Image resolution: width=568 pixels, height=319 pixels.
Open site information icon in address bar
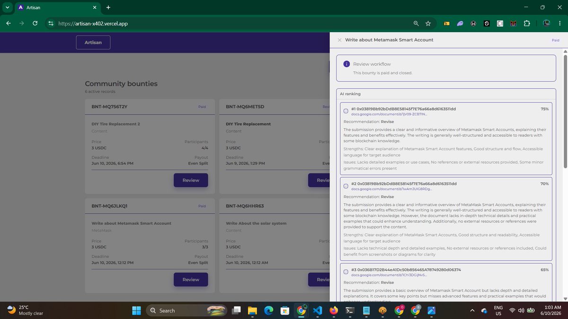point(51,23)
